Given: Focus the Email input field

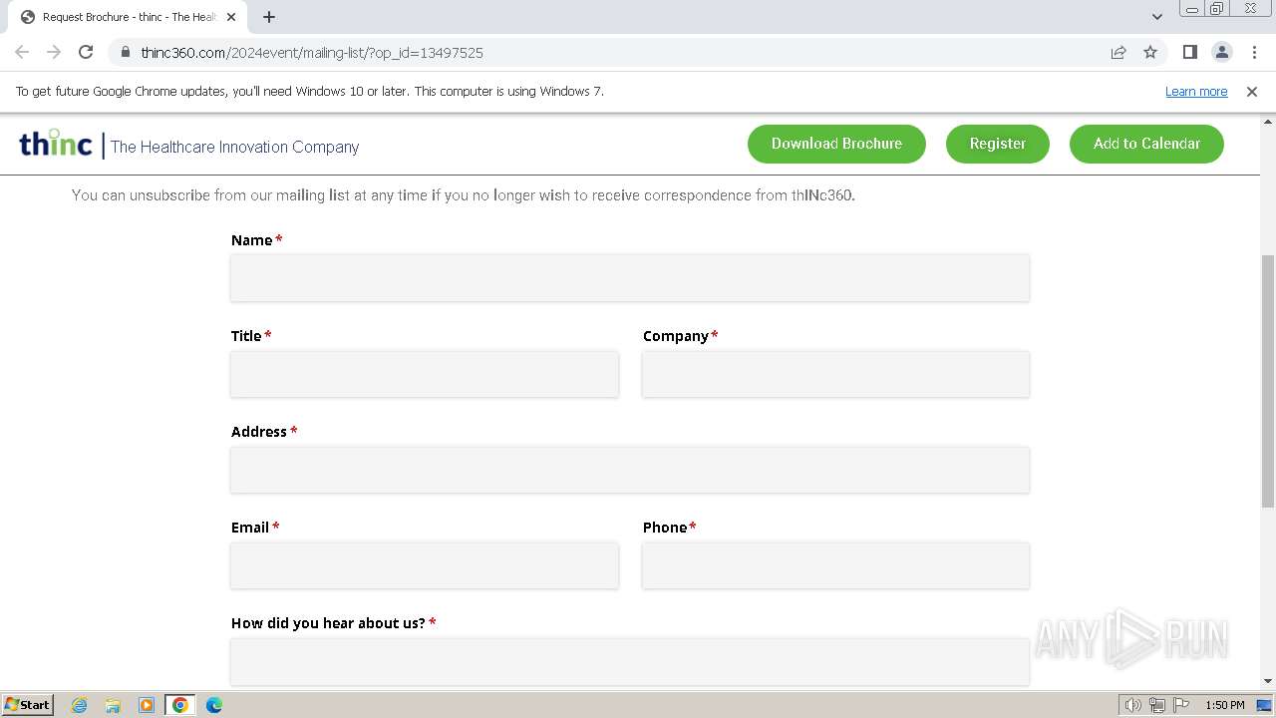Looking at the screenshot, I should pyautogui.click(x=425, y=565).
